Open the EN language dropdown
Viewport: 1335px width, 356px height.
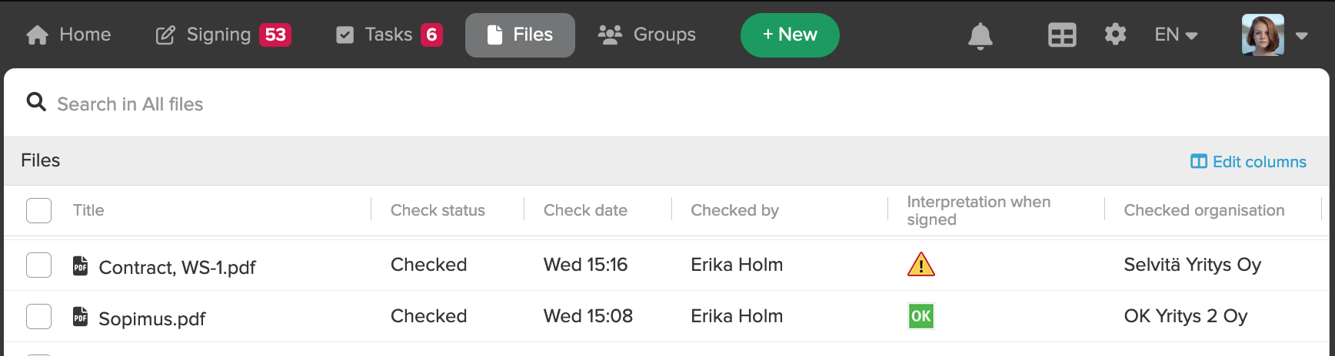pyautogui.click(x=1176, y=35)
